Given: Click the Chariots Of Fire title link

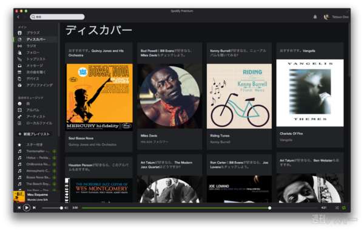Looking at the screenshot, I should [291, 134].
